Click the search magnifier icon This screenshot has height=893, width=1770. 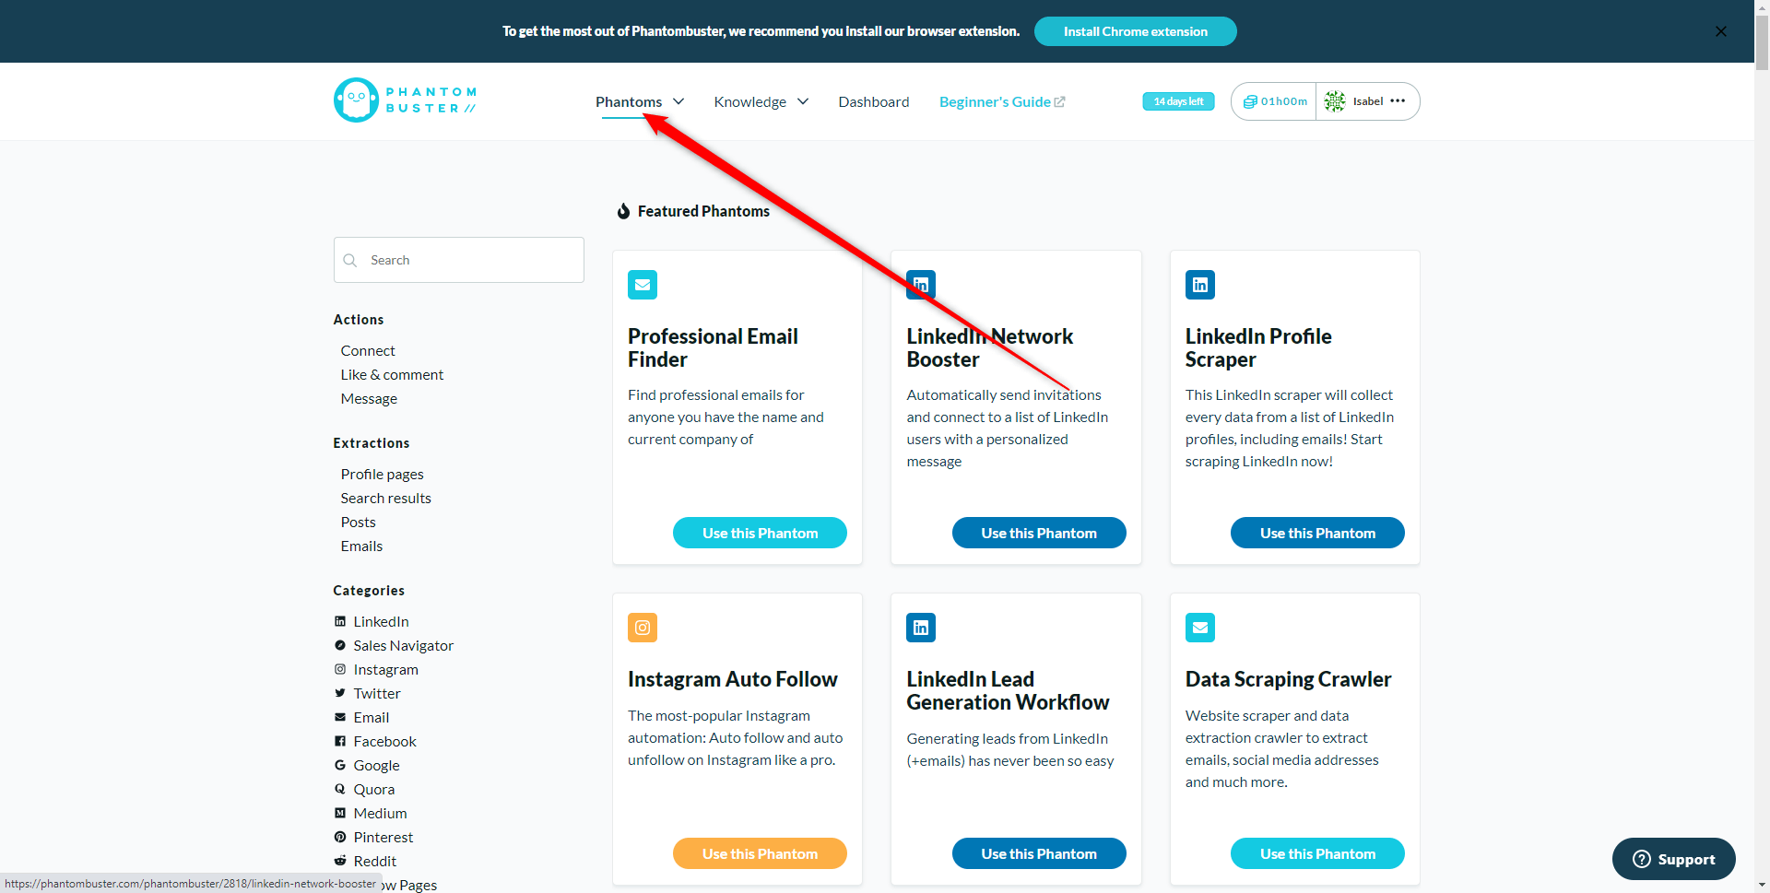click(x=350, y=260)
